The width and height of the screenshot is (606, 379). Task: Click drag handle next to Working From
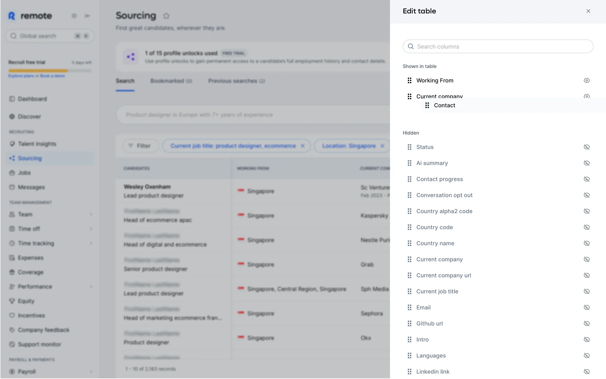(409, 81)
